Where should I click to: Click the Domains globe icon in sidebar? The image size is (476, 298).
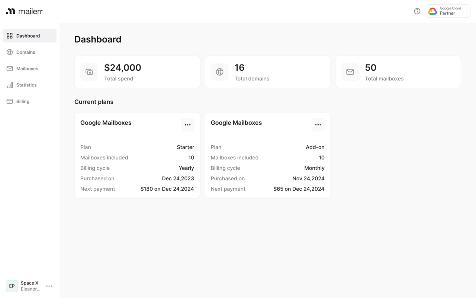10,52
